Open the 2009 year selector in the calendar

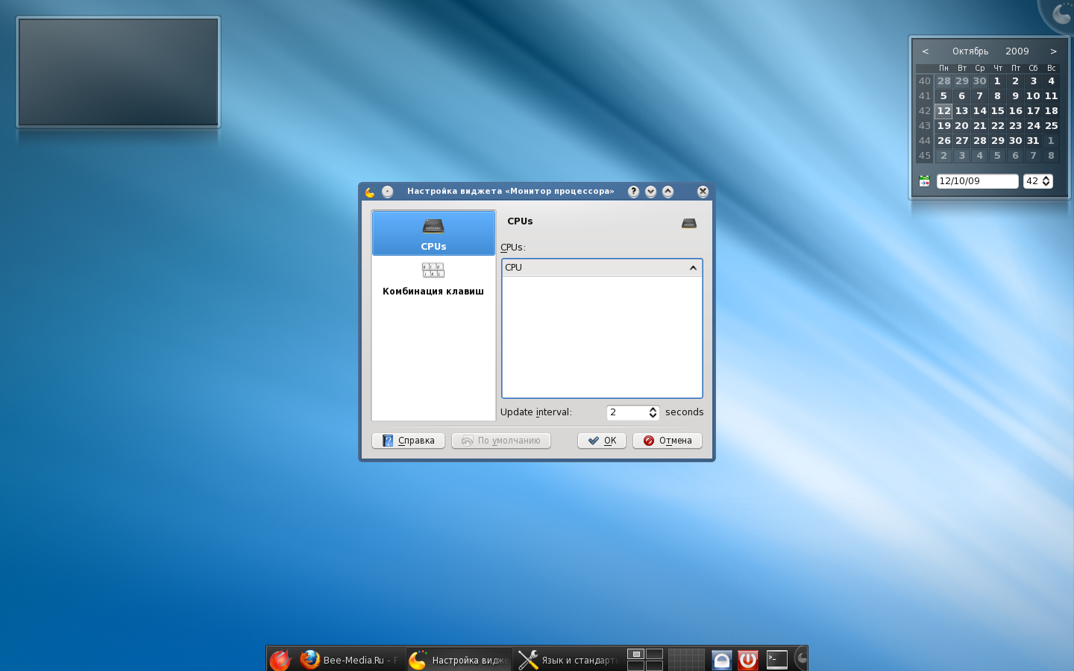click(1017, 51)
